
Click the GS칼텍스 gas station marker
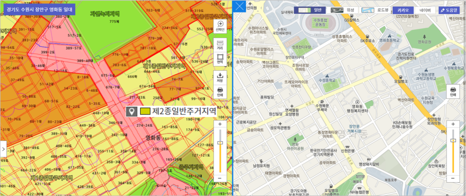click(352, 18)
